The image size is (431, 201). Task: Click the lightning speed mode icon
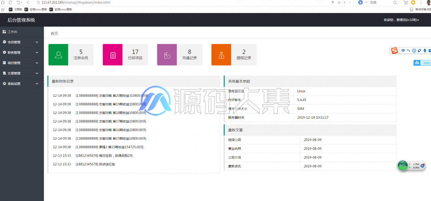coord(344,2)
